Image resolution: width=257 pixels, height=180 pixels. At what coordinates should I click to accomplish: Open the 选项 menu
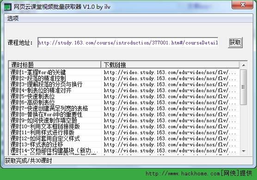pos(13,18)
